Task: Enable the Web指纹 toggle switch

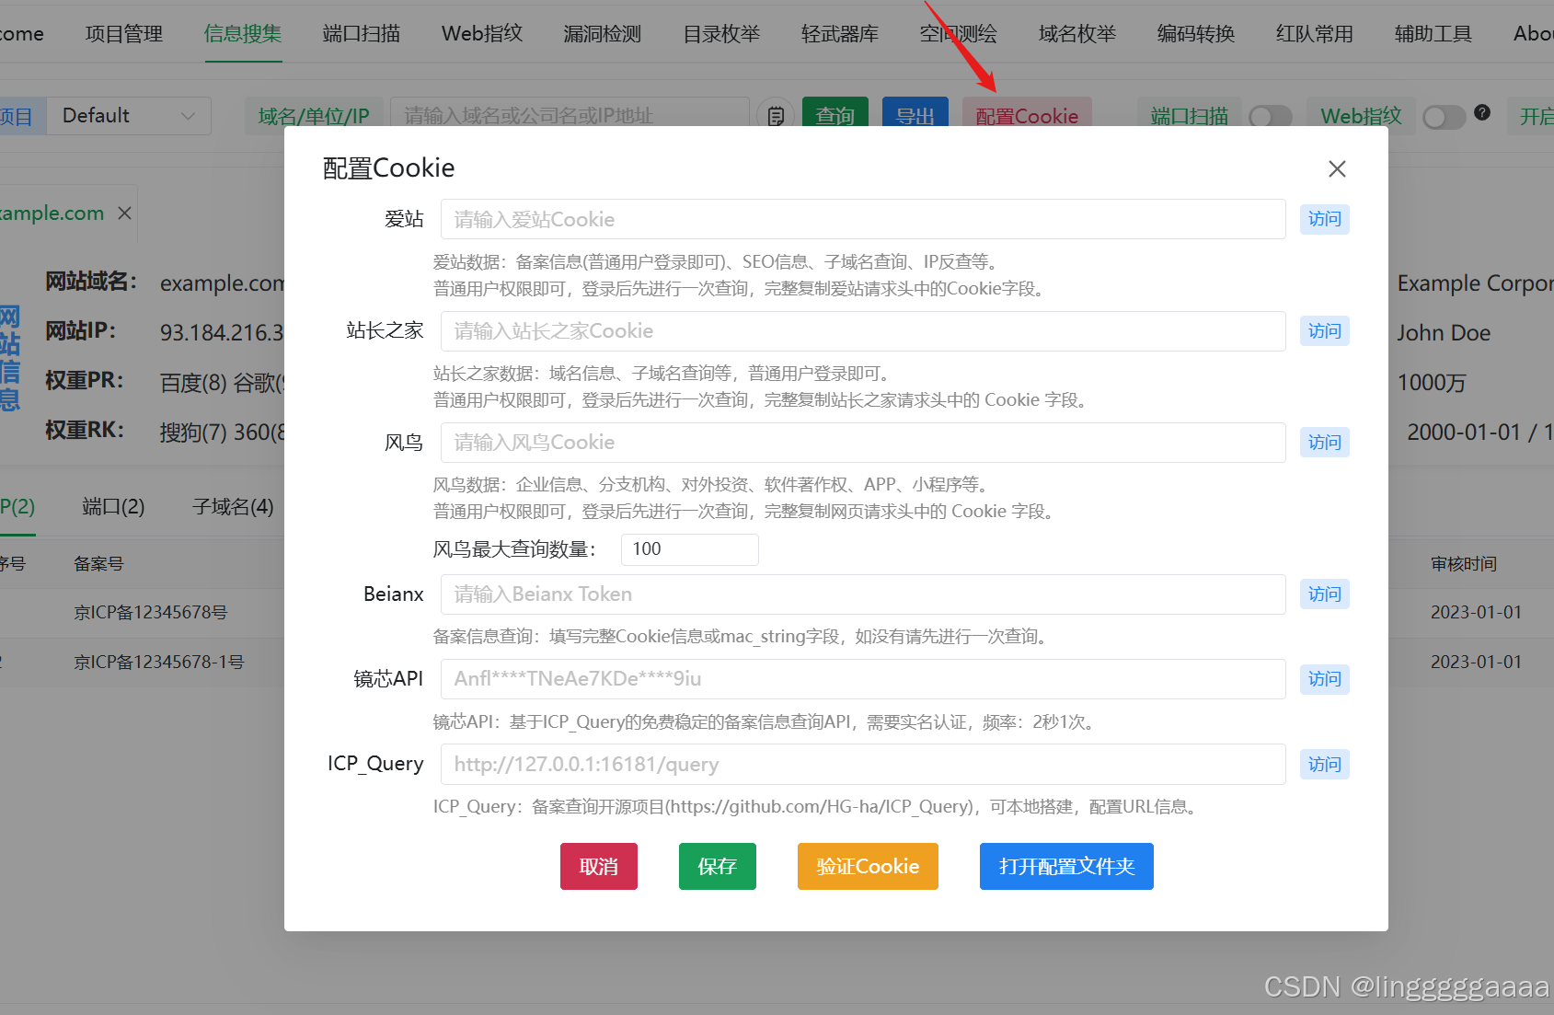Action: point(1443,117)
